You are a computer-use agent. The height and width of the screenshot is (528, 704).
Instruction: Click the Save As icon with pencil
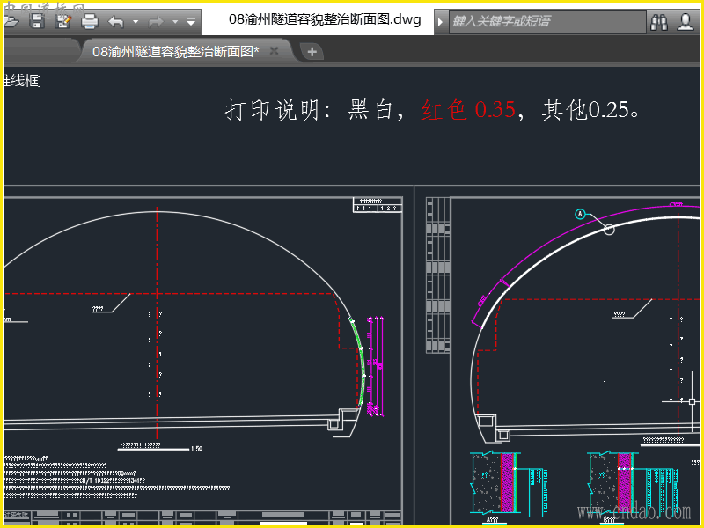click(x=62, y=21)
